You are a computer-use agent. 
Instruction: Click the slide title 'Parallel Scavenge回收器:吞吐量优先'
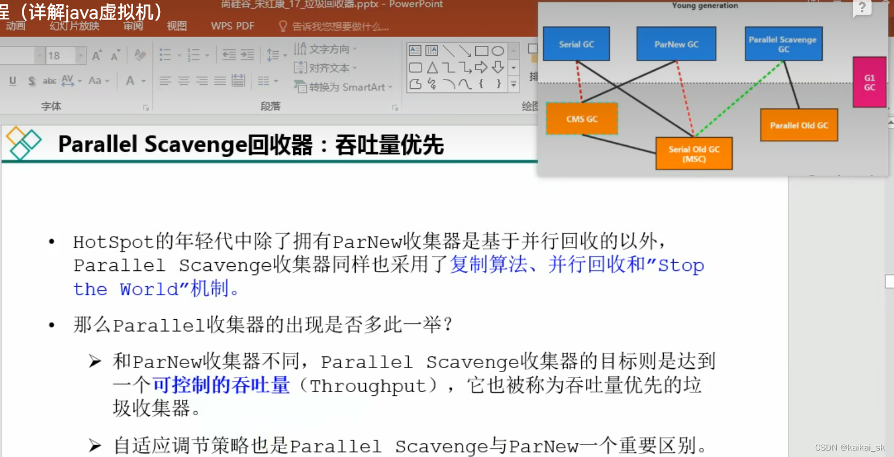point(251,144)
